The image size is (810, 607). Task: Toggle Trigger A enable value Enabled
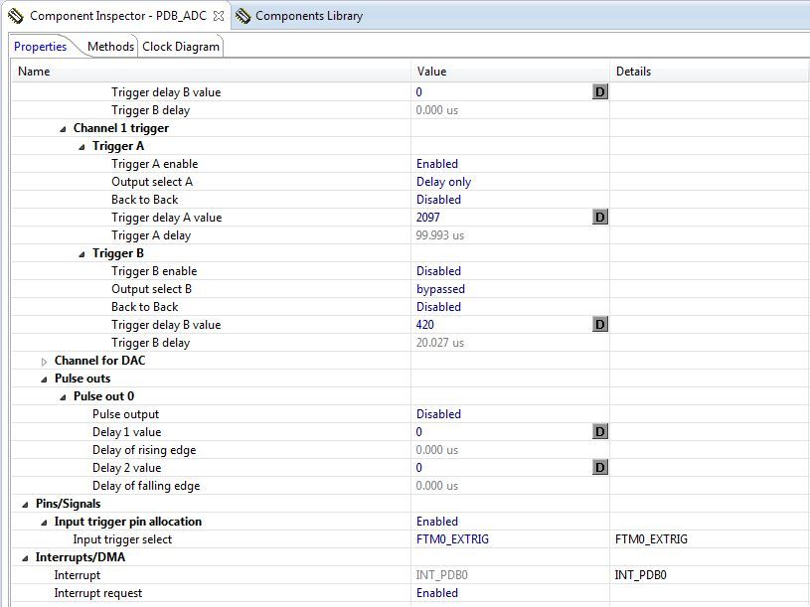(437, 164)
